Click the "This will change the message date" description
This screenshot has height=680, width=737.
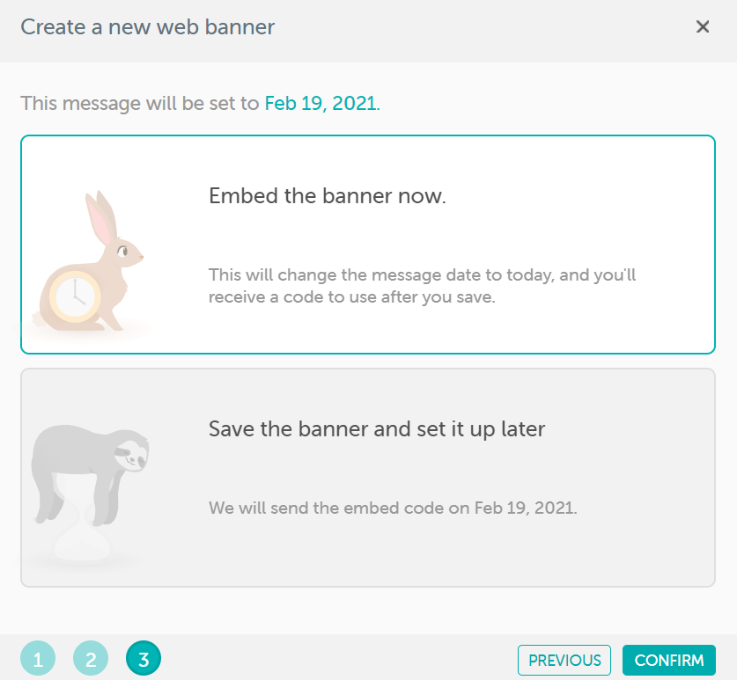coord(422,275)
